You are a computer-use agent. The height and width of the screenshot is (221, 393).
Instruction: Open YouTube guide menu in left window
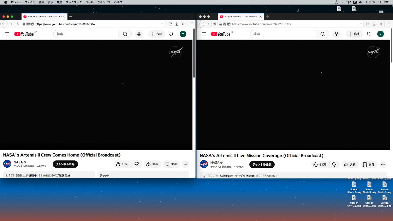(7, 34)
